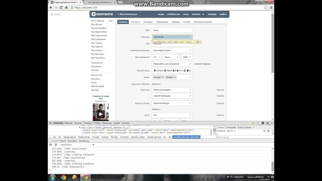Image resolution: width=322 pixels, height=181 pixels.
Task: Open Мои Сообщения in sidebar
Action: pyautogui.click(x=98, y=39)
